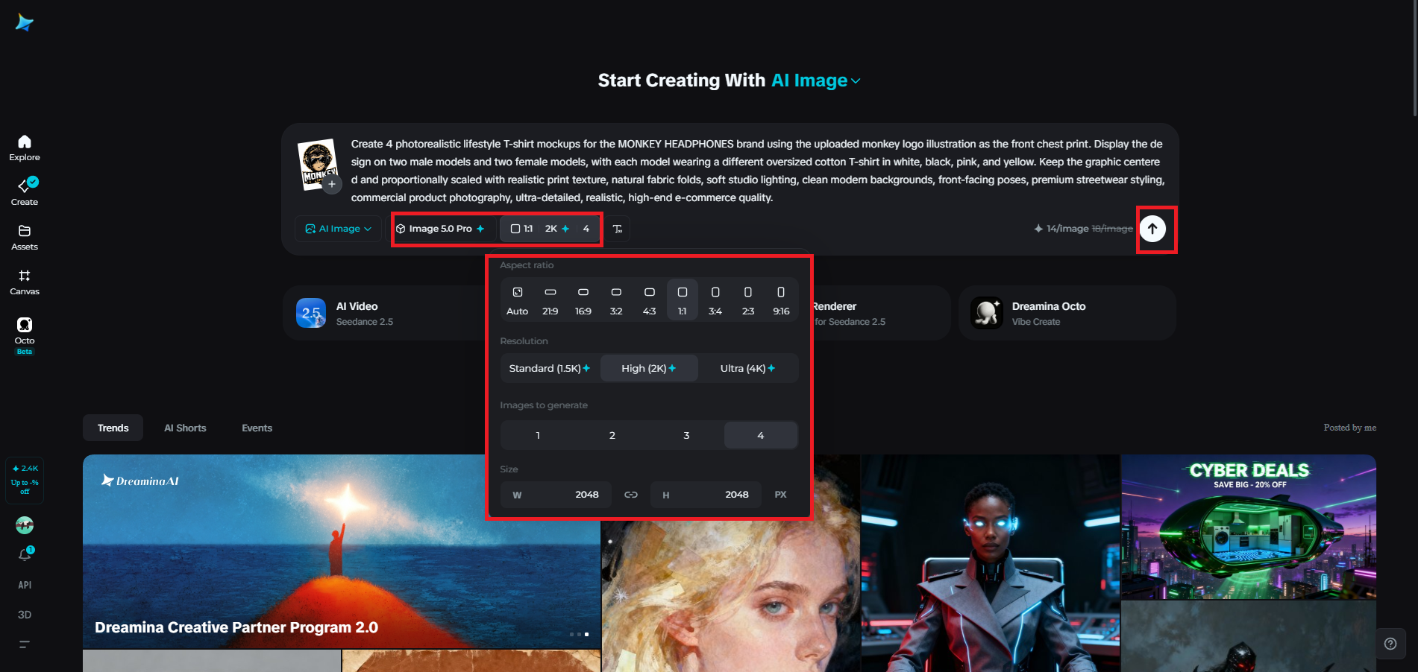Image resolution: width=1418 pixels, height=672 pixels.
Task: Select the 1:1 square aspect ratio
Action: pyautogui.click(x=683, y=299)
